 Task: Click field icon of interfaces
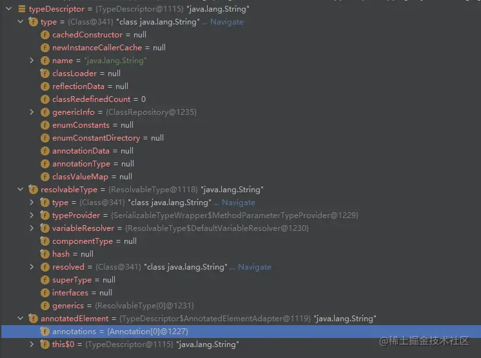[44, 292]
